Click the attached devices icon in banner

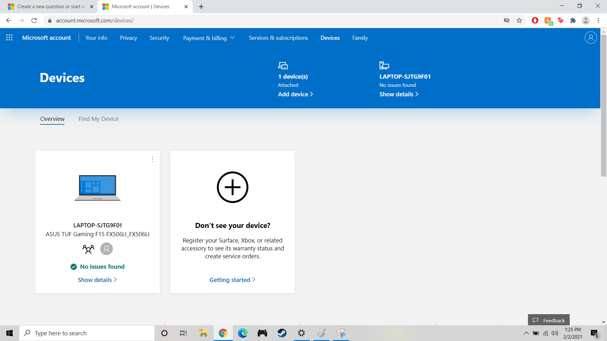(283, 65)
